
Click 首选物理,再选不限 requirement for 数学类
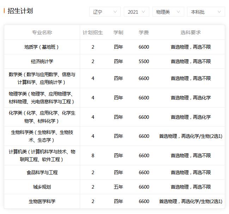click(x=191, y=78)
